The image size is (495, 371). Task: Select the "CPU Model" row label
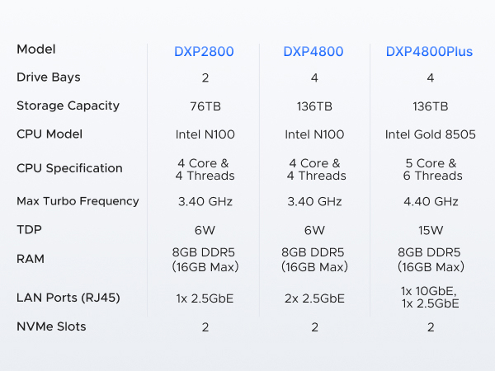coord(49,134)
